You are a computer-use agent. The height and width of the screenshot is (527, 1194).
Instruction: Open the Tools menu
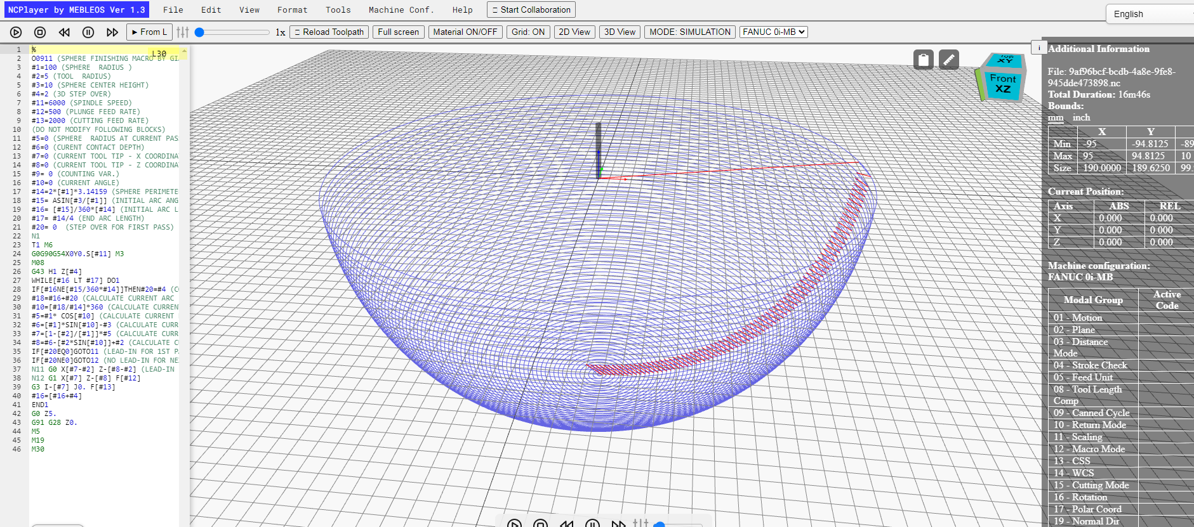click(x=338, y=10)
